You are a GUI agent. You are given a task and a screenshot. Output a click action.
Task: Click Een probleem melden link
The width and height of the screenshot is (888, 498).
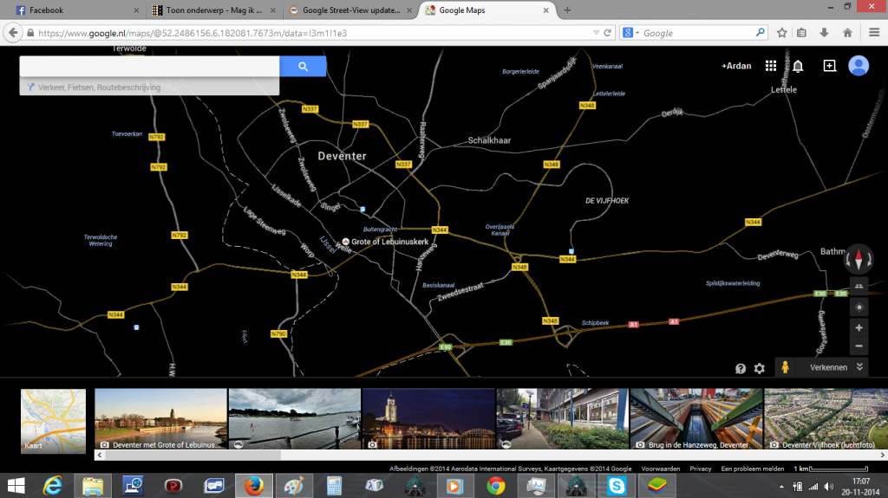coord(753,469)
